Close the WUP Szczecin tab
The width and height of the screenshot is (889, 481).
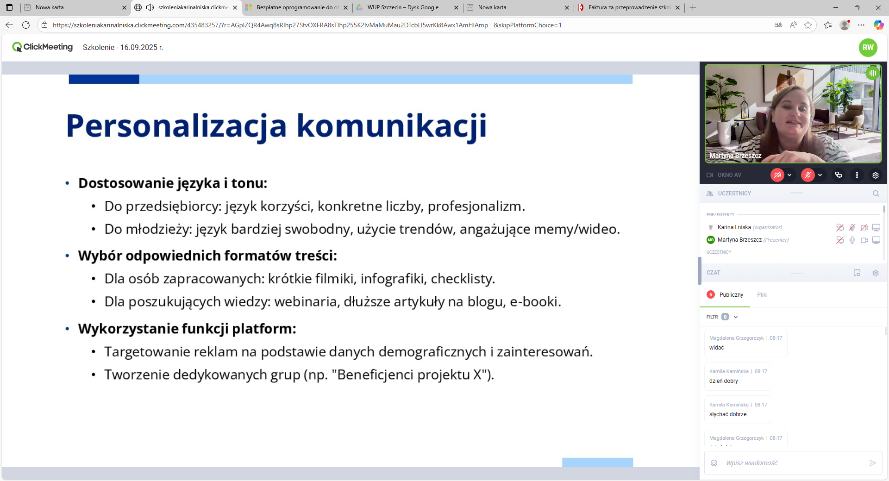click(x=456, y=7)
